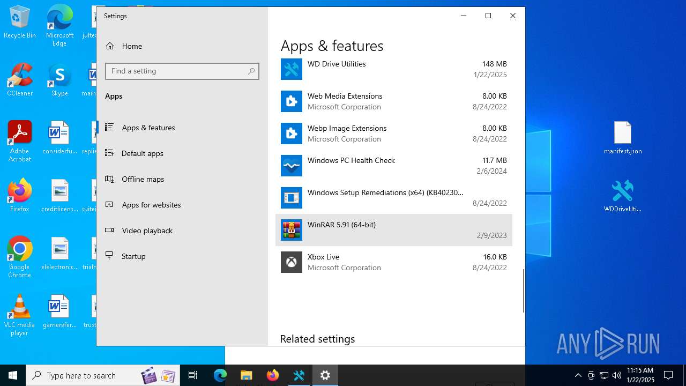
Task: Select Google Chrome desktop shortcut
Action: coord(20,257)
